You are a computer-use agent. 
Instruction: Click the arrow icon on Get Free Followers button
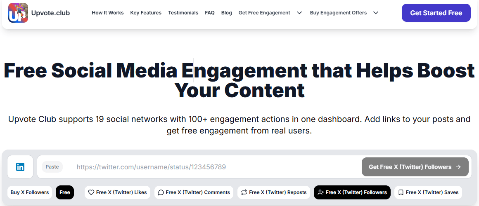point(458,167)
